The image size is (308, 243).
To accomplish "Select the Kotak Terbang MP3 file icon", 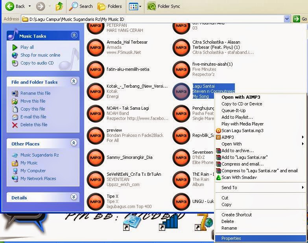I will pyautogui.click(x=96, y=92).
